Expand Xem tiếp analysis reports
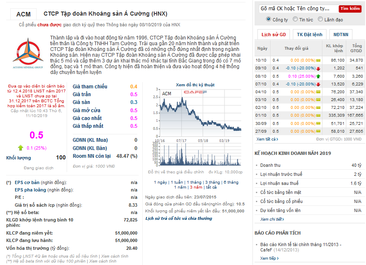 269,258
